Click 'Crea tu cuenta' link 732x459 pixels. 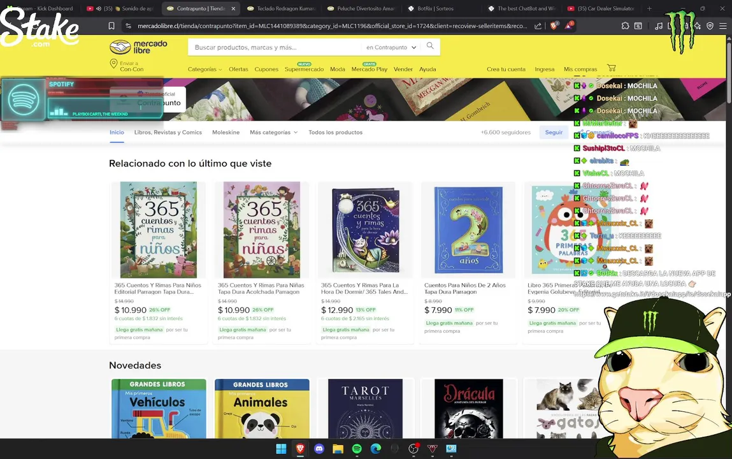coord(506,69)
